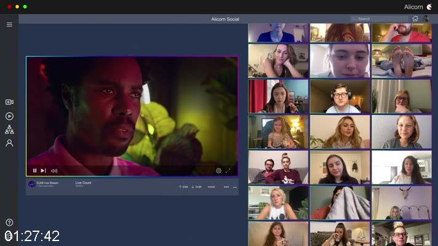Click the Alicorn Social title text

225,19
